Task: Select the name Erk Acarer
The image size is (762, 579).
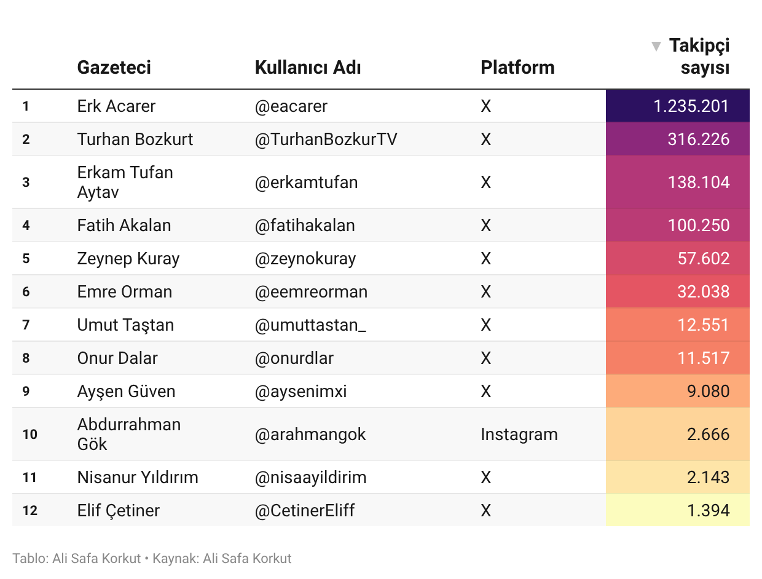Action: pos(116,106)
